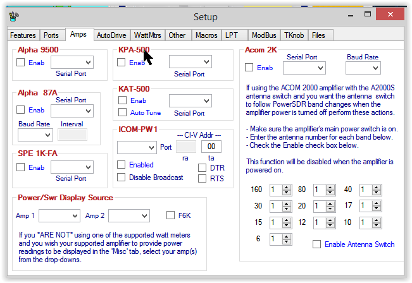
Task: Enable the KAT-500 Enab checkbox
Action: pos(122,100)
